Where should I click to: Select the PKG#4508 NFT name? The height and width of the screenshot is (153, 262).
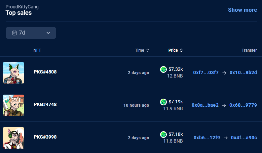tap(45, 72)
